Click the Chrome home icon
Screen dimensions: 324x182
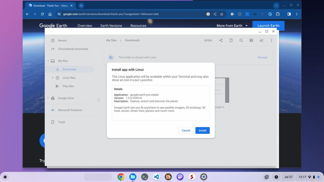[50, 14]
